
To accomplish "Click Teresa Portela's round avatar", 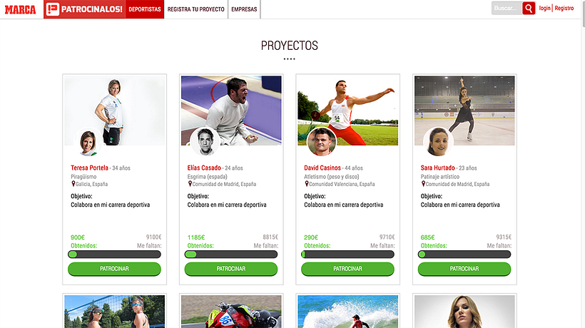I will [88, 143].
